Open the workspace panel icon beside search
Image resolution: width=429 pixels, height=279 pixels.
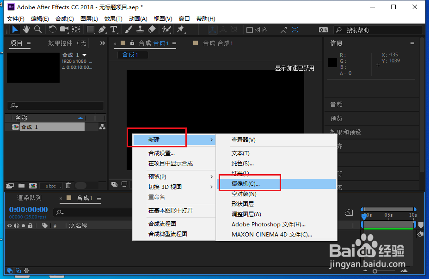click(323, 30)
